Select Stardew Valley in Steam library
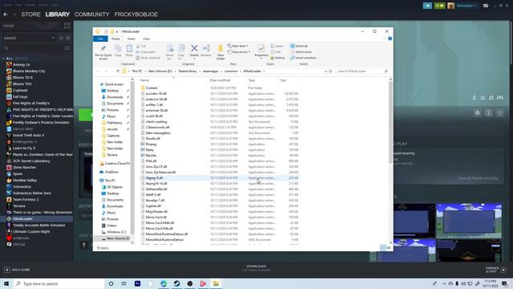The width and height of the screenshot is (513, 289). coord(25,180)
